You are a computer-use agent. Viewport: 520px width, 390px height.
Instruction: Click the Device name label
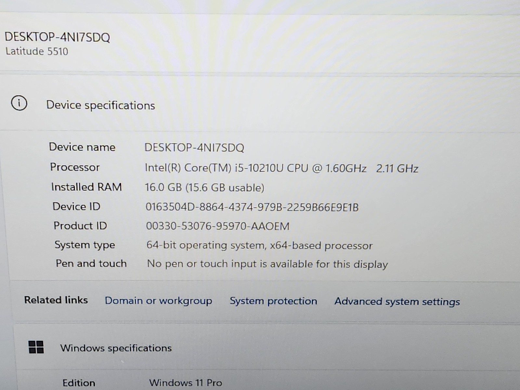click(82, 147)
